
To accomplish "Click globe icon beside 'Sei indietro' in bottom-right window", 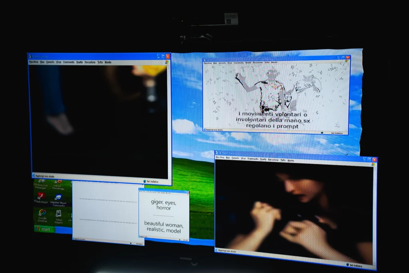I will pos(347,265).
